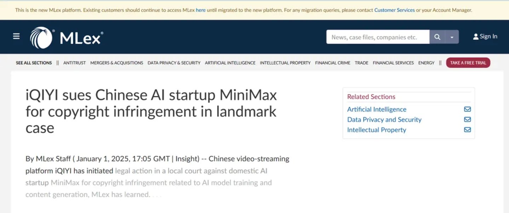Image resolution: width=509 pixels, height=213 pixels.
Task: Click the MLex logo
Action: (67, 38)
